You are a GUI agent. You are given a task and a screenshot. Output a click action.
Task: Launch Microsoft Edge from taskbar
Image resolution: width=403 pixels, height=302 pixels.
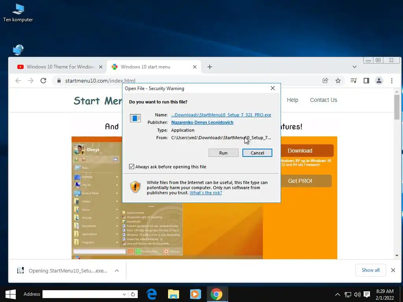coord(152,294)
